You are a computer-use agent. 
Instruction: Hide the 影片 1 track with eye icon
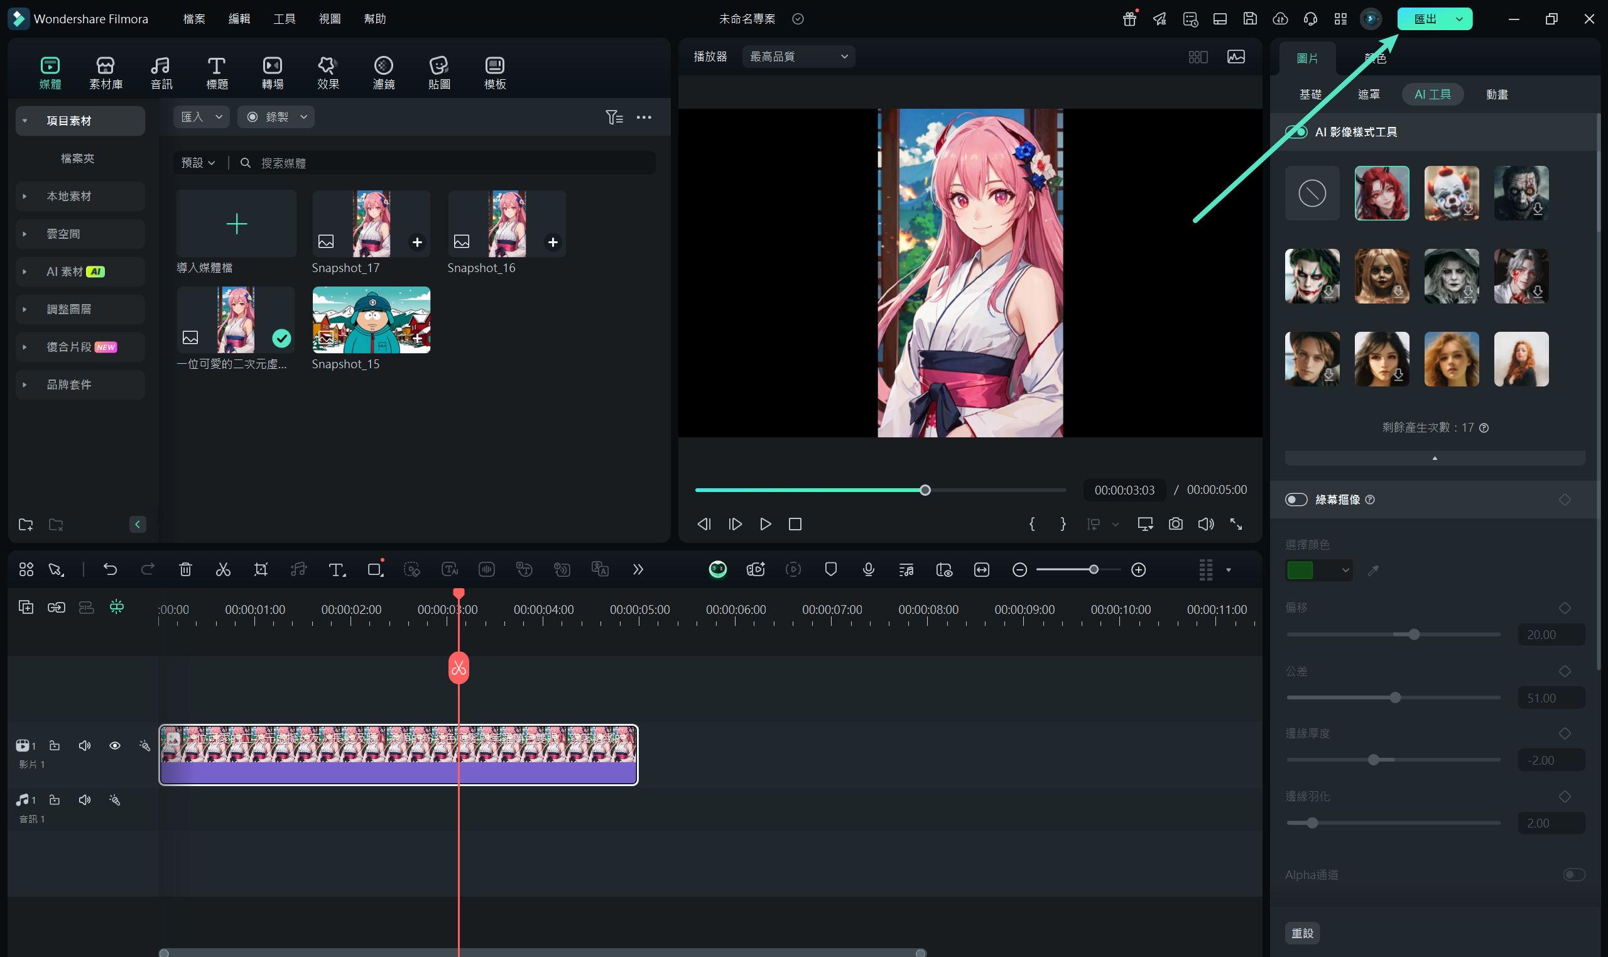(x=115, y=745)
